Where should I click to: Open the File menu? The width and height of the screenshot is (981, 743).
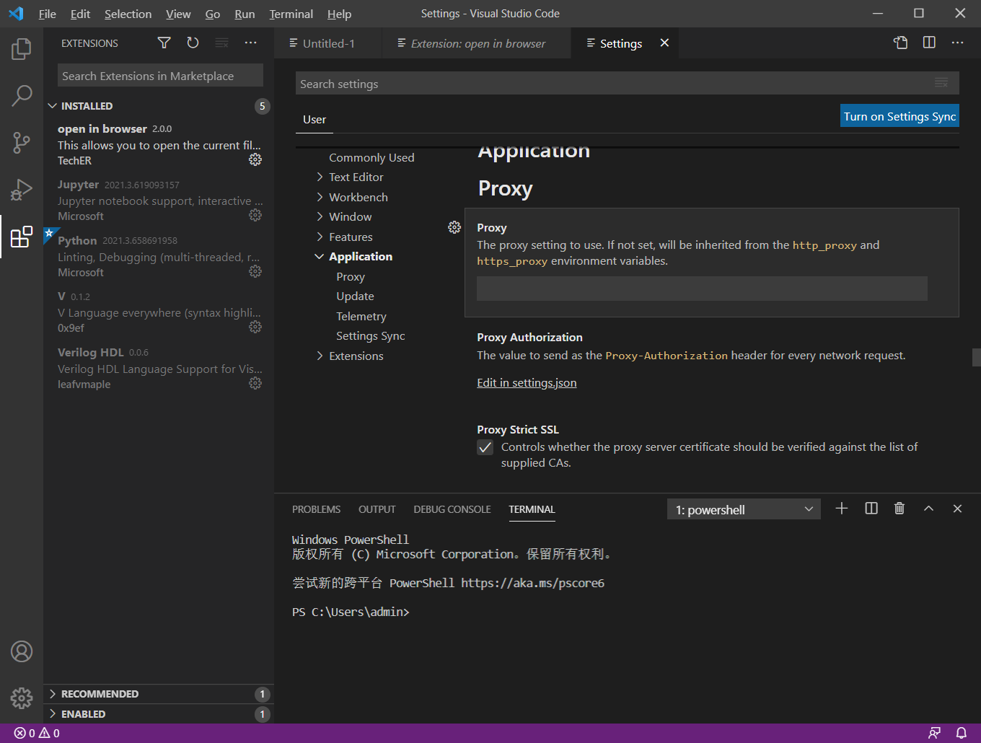coord(48,14)
